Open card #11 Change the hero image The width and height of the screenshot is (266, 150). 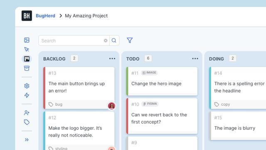tap(162, 81)
